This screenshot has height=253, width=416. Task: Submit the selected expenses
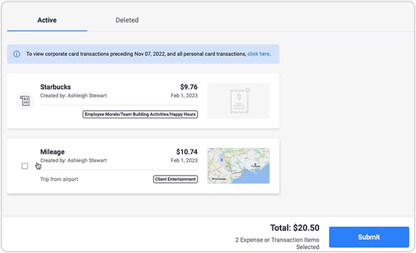click(x=369, y=237)
